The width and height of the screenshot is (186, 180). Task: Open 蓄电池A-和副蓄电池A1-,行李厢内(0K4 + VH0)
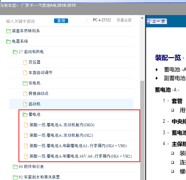coord(78,146)
